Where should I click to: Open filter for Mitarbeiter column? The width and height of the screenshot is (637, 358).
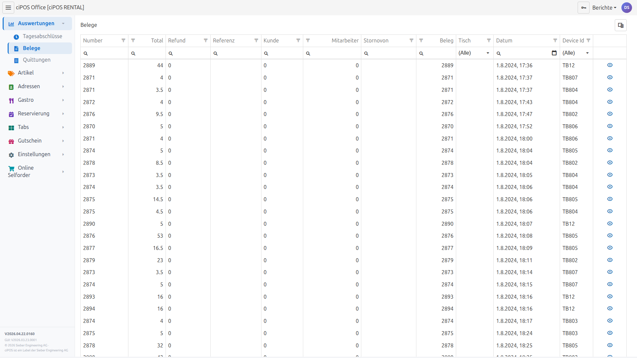click(x=308, y=40)
